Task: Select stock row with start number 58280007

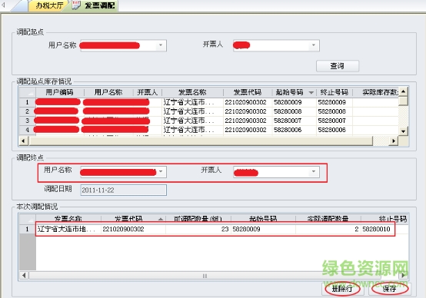Action: 209,121
